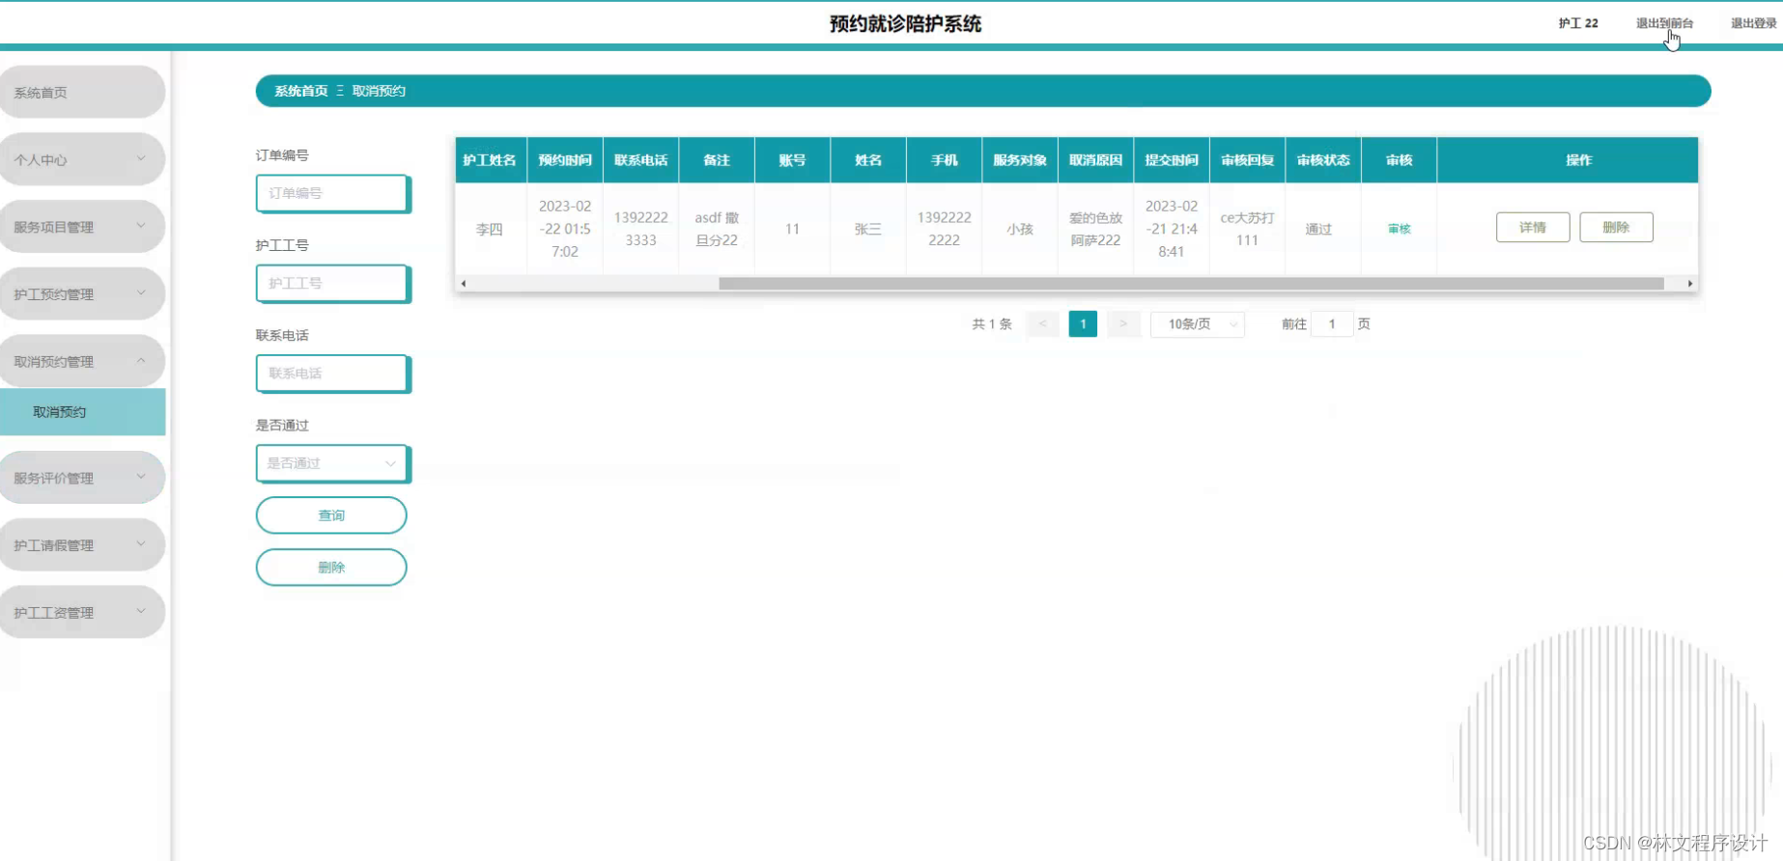Click the 共 1 条 total count text
Image resolution: width=1783 pixels, height=861 pixels.
[992, 324]
